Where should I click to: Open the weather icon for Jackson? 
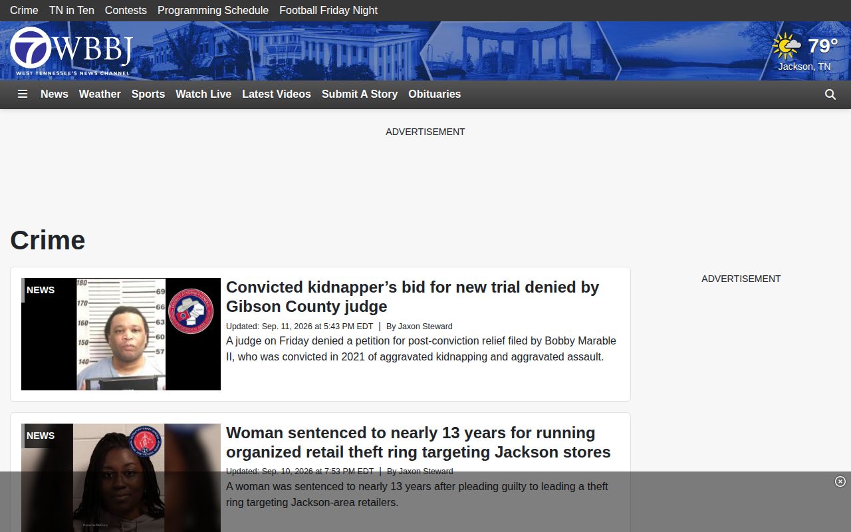click(x=787, y=47)
